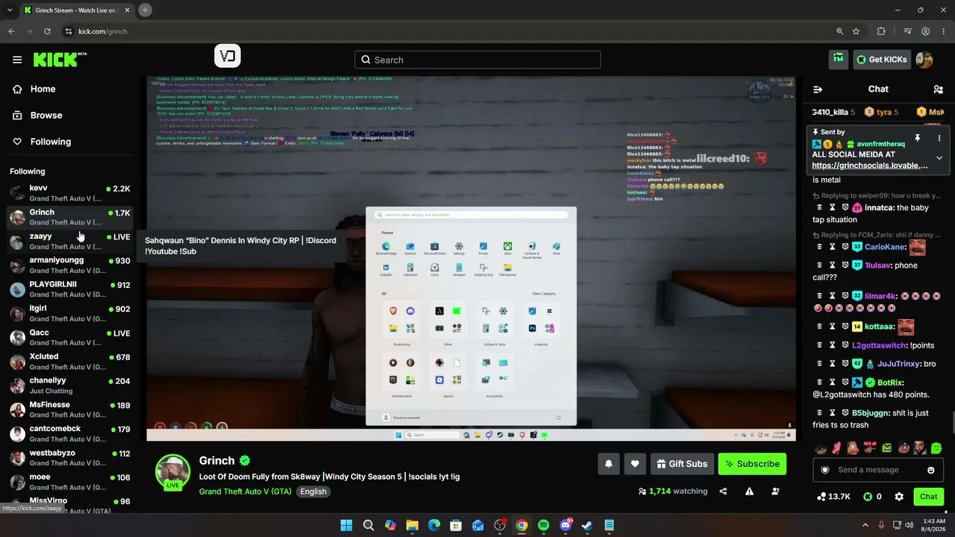Open moee's channel in the sidebar

pyautogui.click(x=70, y=482)
